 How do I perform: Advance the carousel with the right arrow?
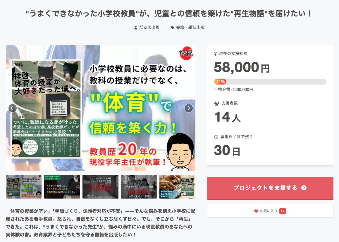point(189,108)
